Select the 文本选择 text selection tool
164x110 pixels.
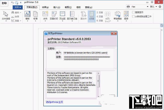[x=6, y=16]
